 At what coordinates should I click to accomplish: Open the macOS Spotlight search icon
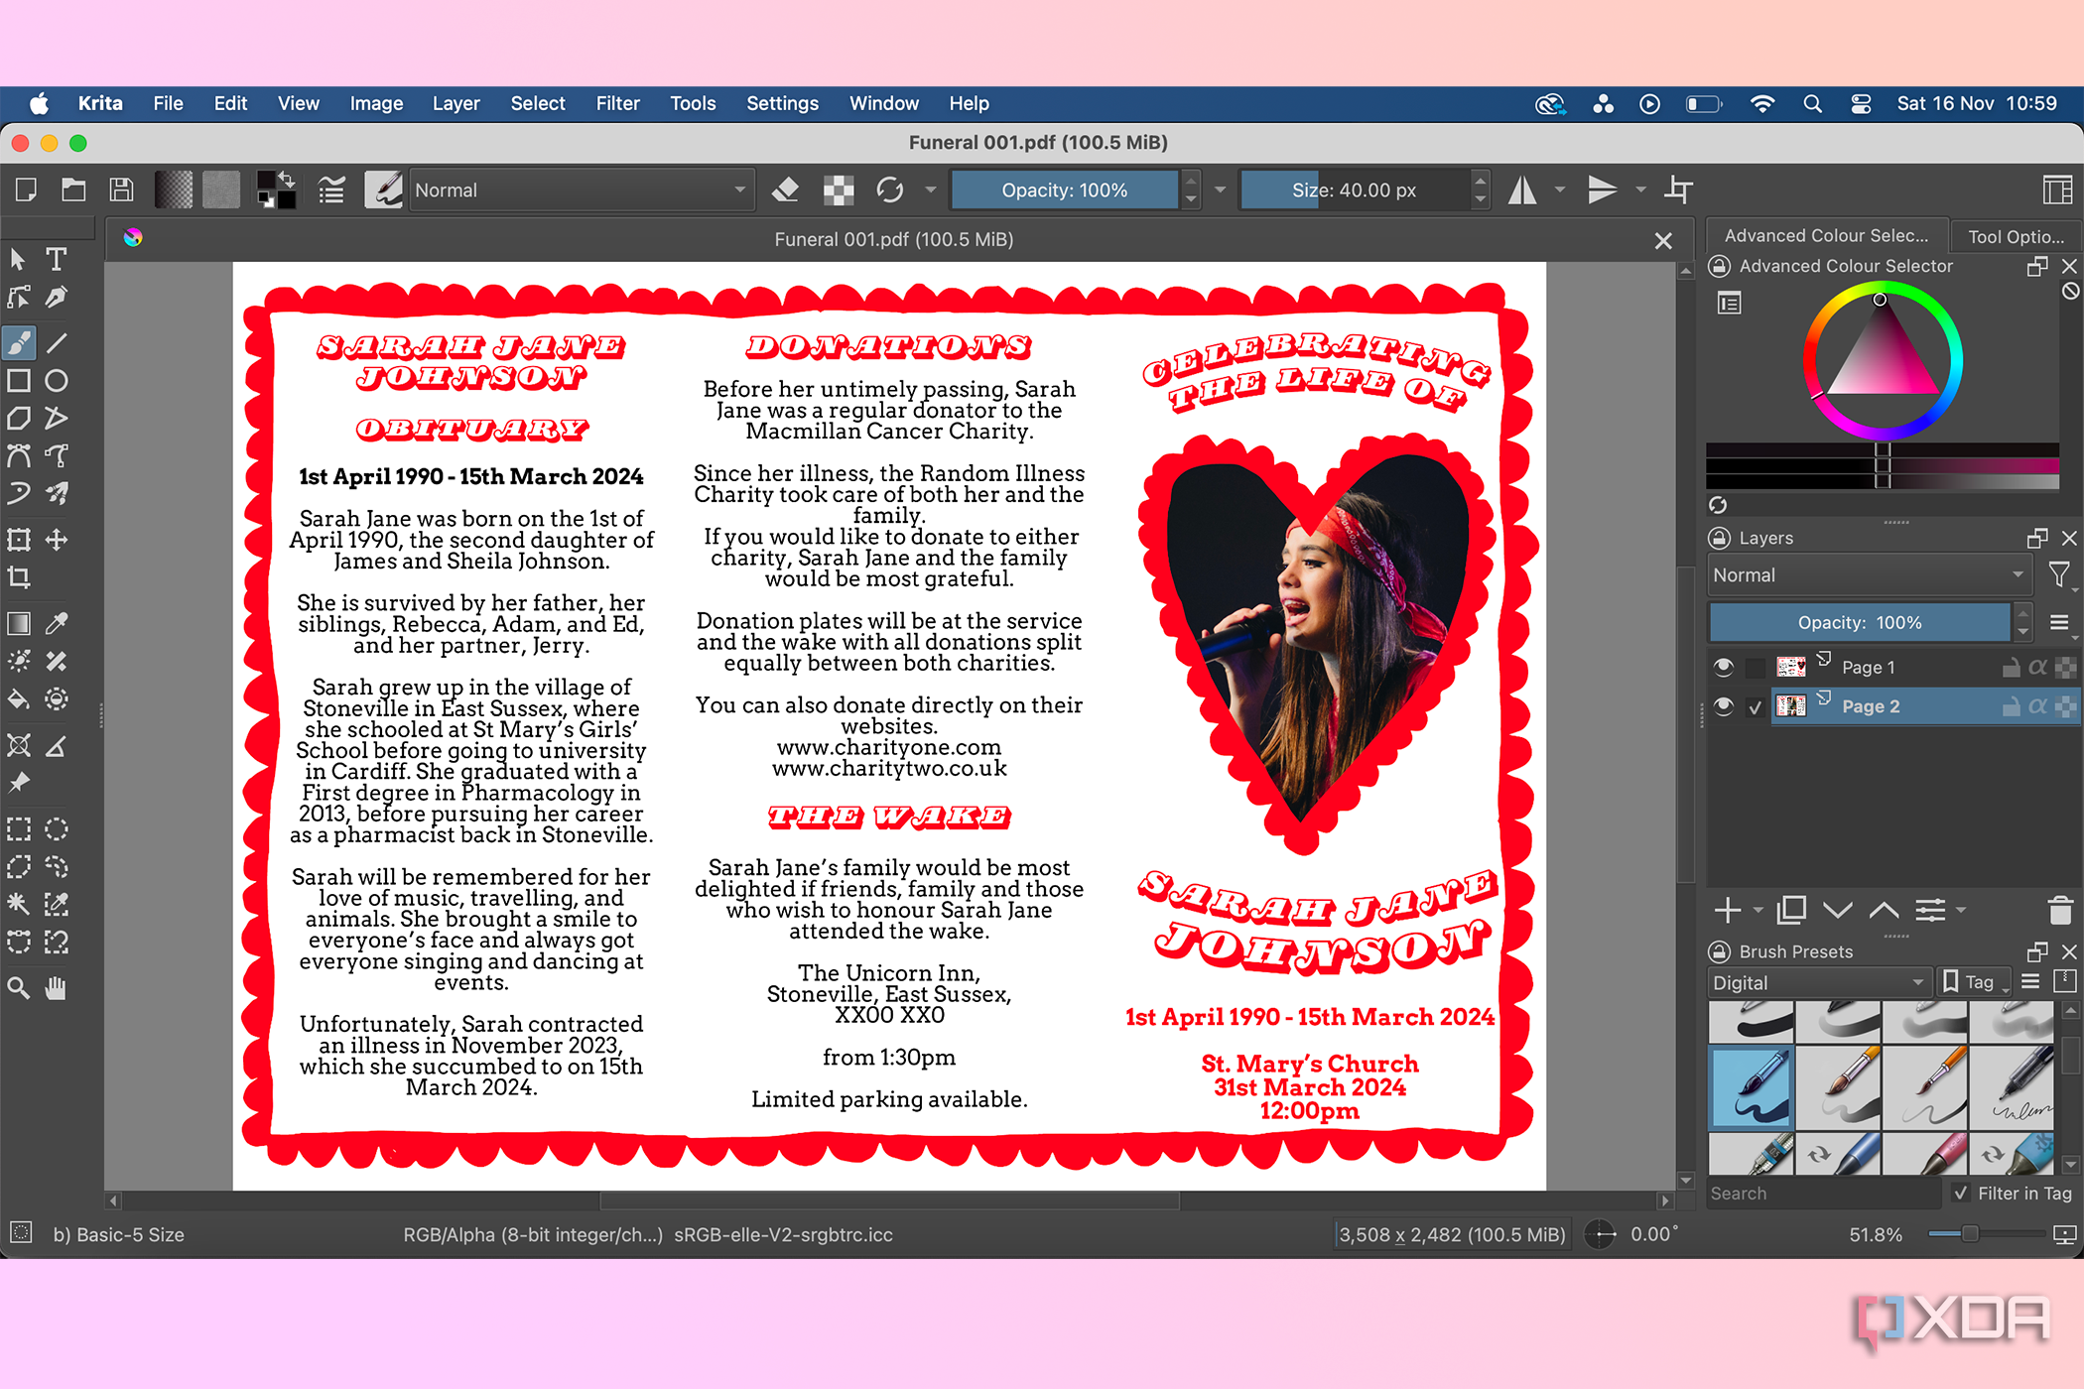pos(1812,103)
